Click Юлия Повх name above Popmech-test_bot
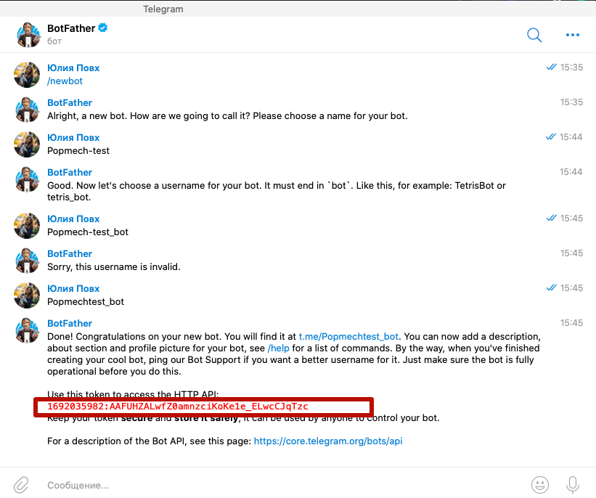 pyautogui.click(x=73, y=219)
